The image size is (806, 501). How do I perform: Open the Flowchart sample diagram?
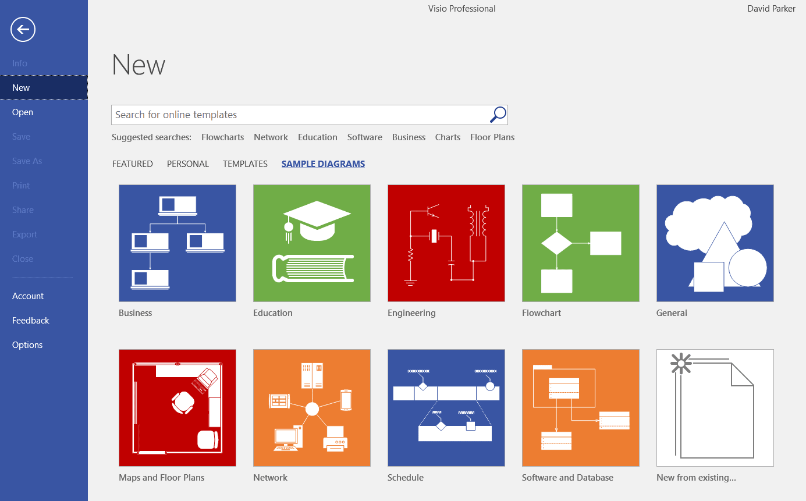(x=580, y=243)
